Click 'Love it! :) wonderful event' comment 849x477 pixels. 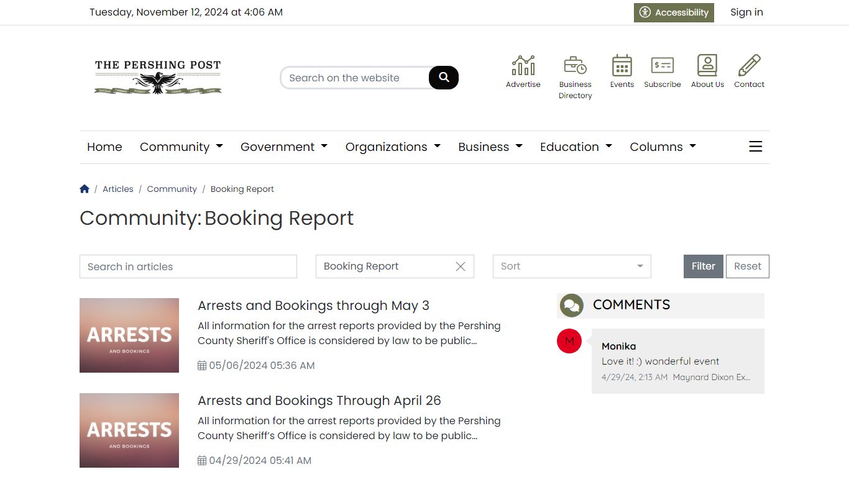click(660, 361)
